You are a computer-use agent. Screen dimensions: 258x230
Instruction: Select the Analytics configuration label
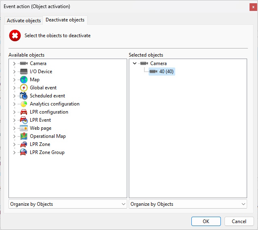55,104
